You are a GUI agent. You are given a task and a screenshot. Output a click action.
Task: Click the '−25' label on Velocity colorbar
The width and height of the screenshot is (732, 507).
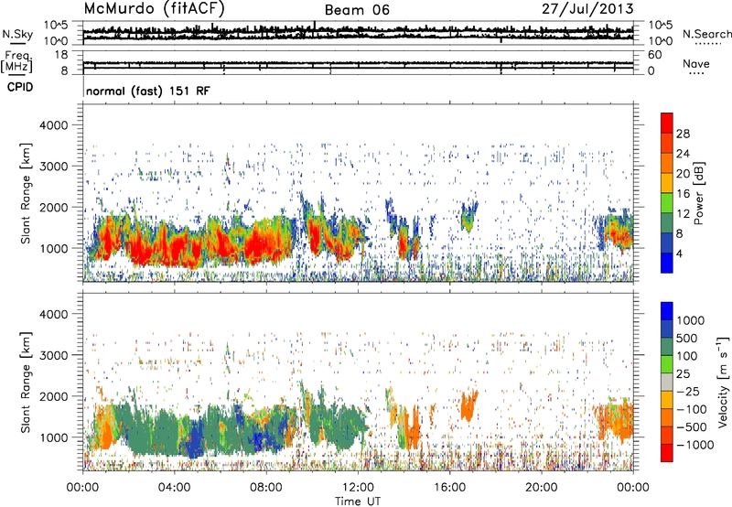pos(688,391)
